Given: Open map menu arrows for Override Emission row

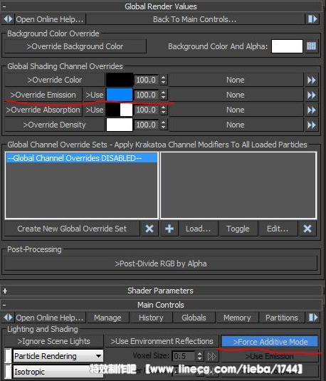Looking at the screenshot, I should point(312,95).
